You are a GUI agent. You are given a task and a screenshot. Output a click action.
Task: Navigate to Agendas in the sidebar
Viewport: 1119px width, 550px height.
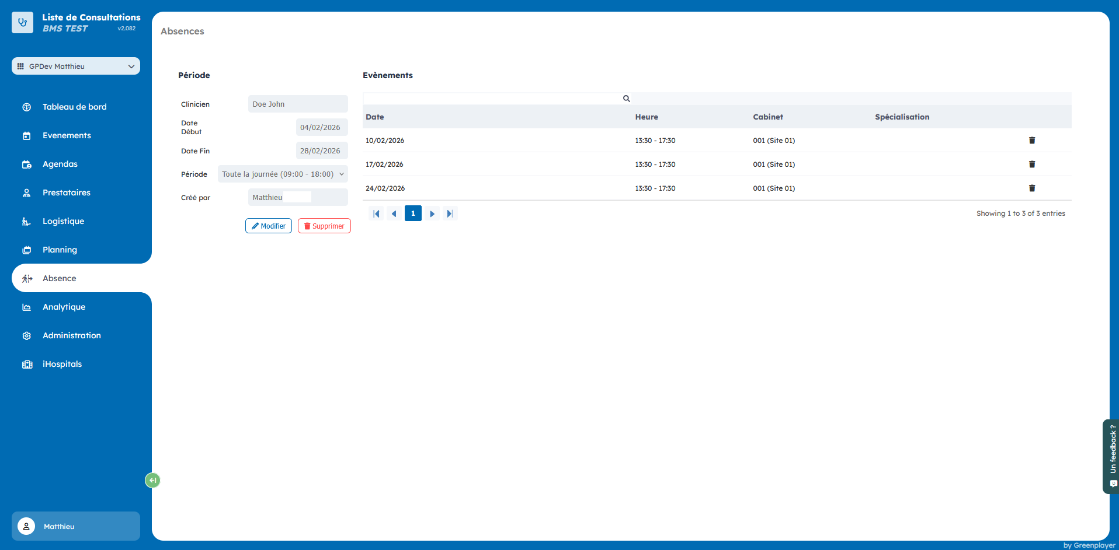click(60, 164)
